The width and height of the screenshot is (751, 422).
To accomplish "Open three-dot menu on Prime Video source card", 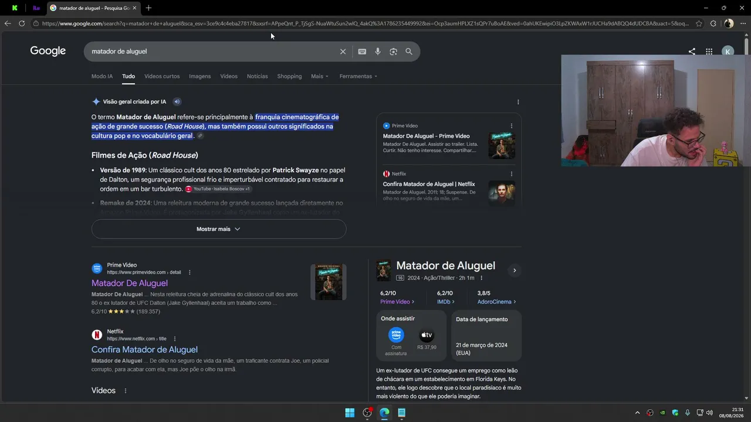I will click(x=512, y=126).
